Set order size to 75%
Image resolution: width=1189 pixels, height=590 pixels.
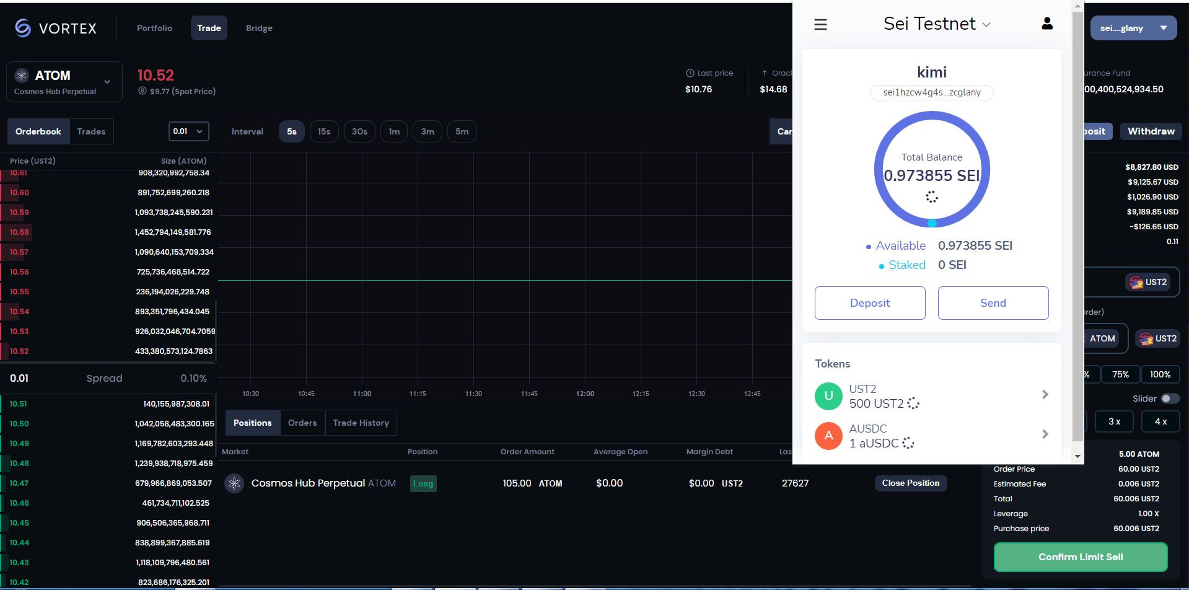pyautogui.click(x=1120, y=374)
